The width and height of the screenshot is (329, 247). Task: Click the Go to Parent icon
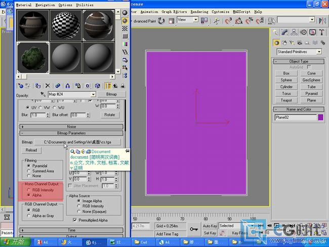click(x=115, y=86)
